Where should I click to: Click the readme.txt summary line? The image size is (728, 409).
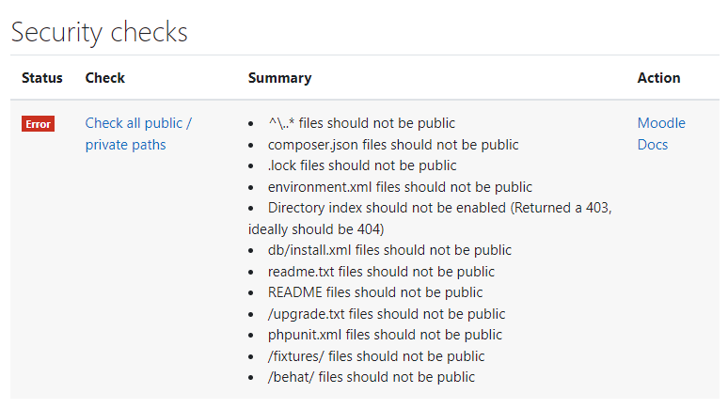tap(381, 272)
